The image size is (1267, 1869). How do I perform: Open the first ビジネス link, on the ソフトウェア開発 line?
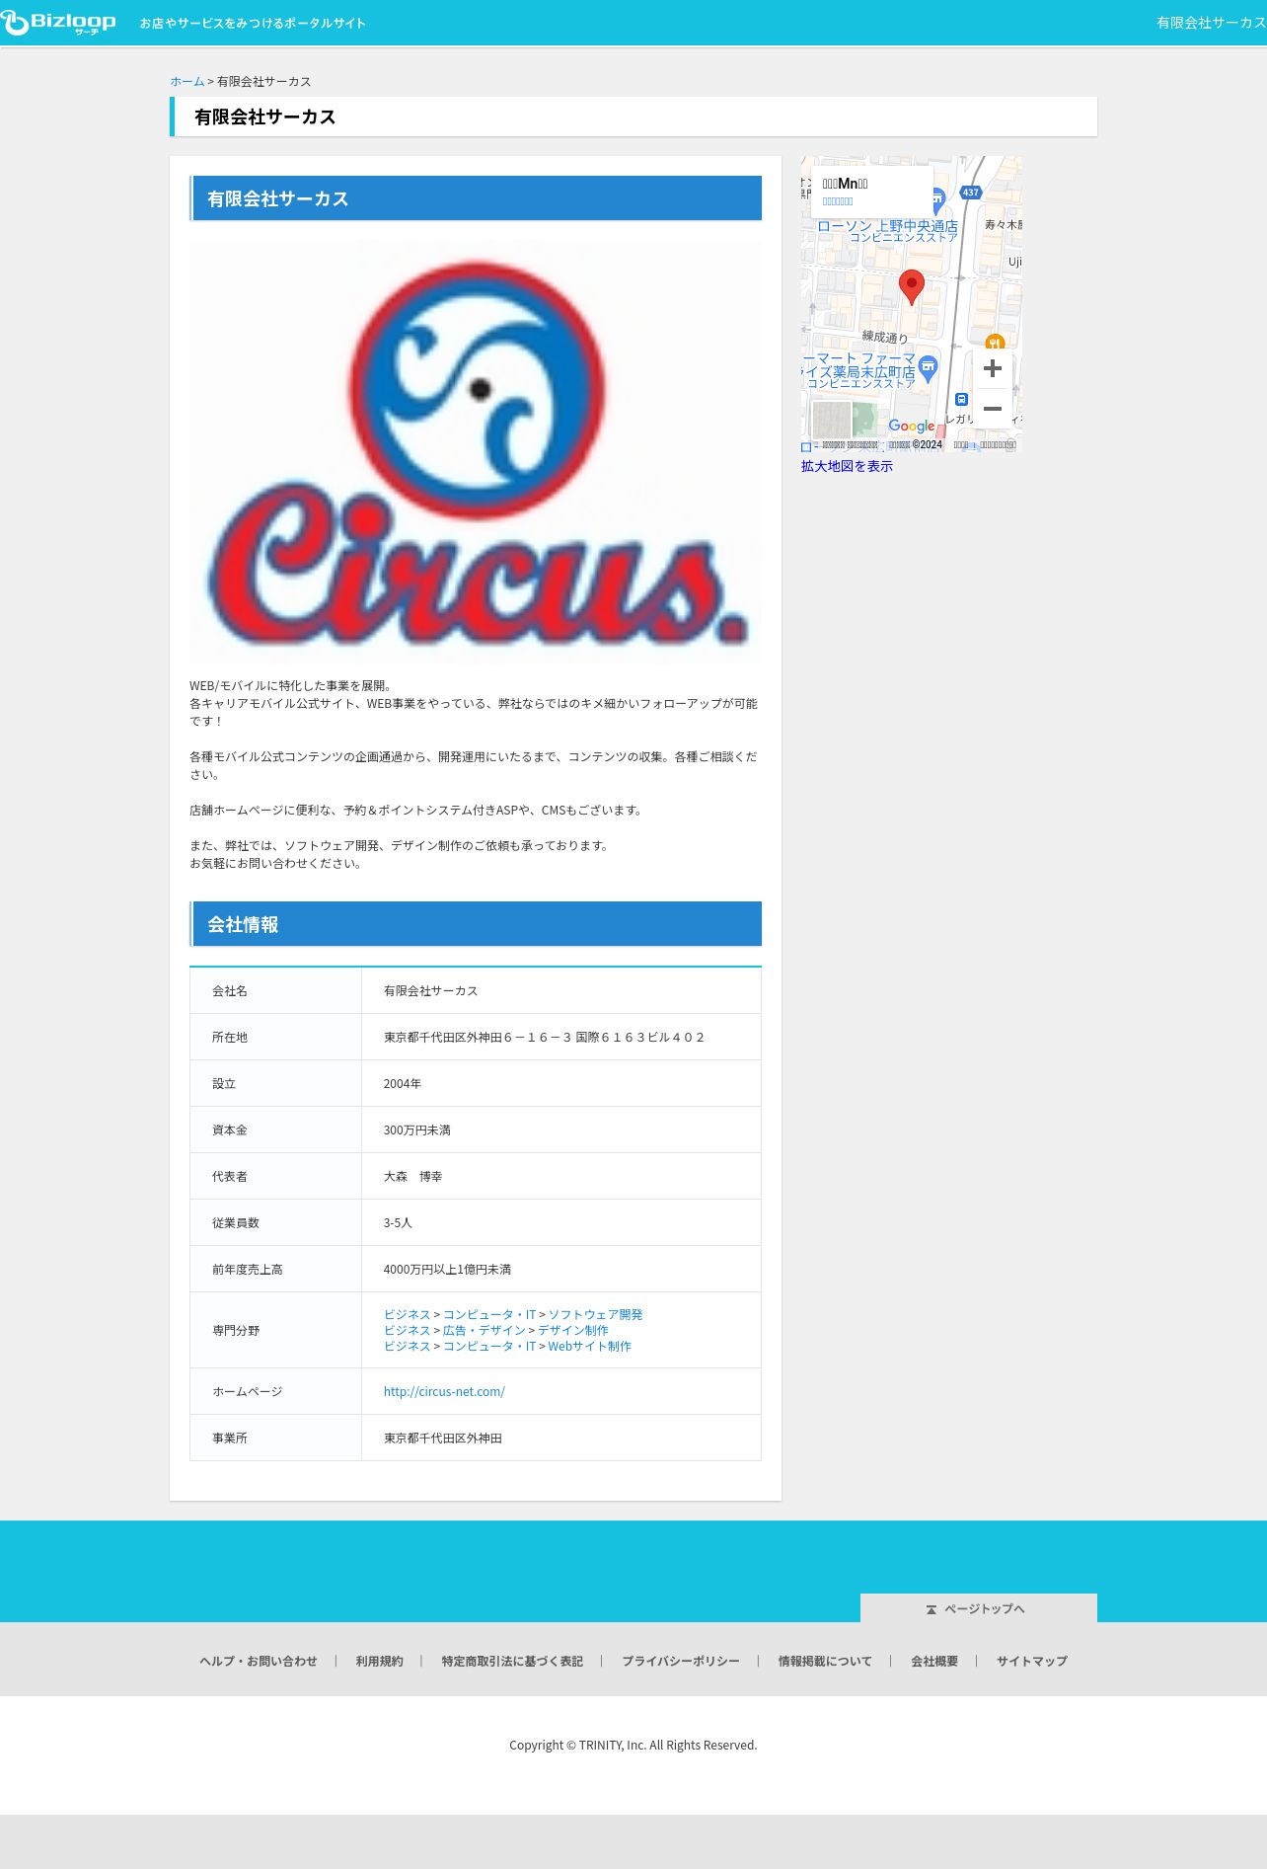point(408,1314)
